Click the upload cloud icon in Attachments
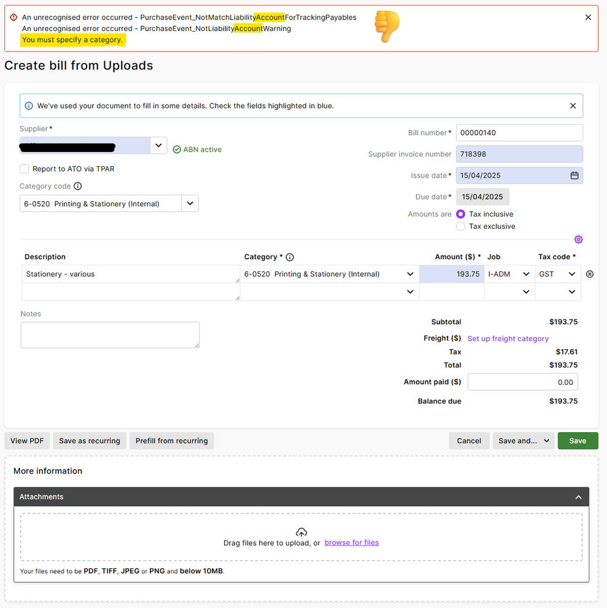 coord(301,532)
